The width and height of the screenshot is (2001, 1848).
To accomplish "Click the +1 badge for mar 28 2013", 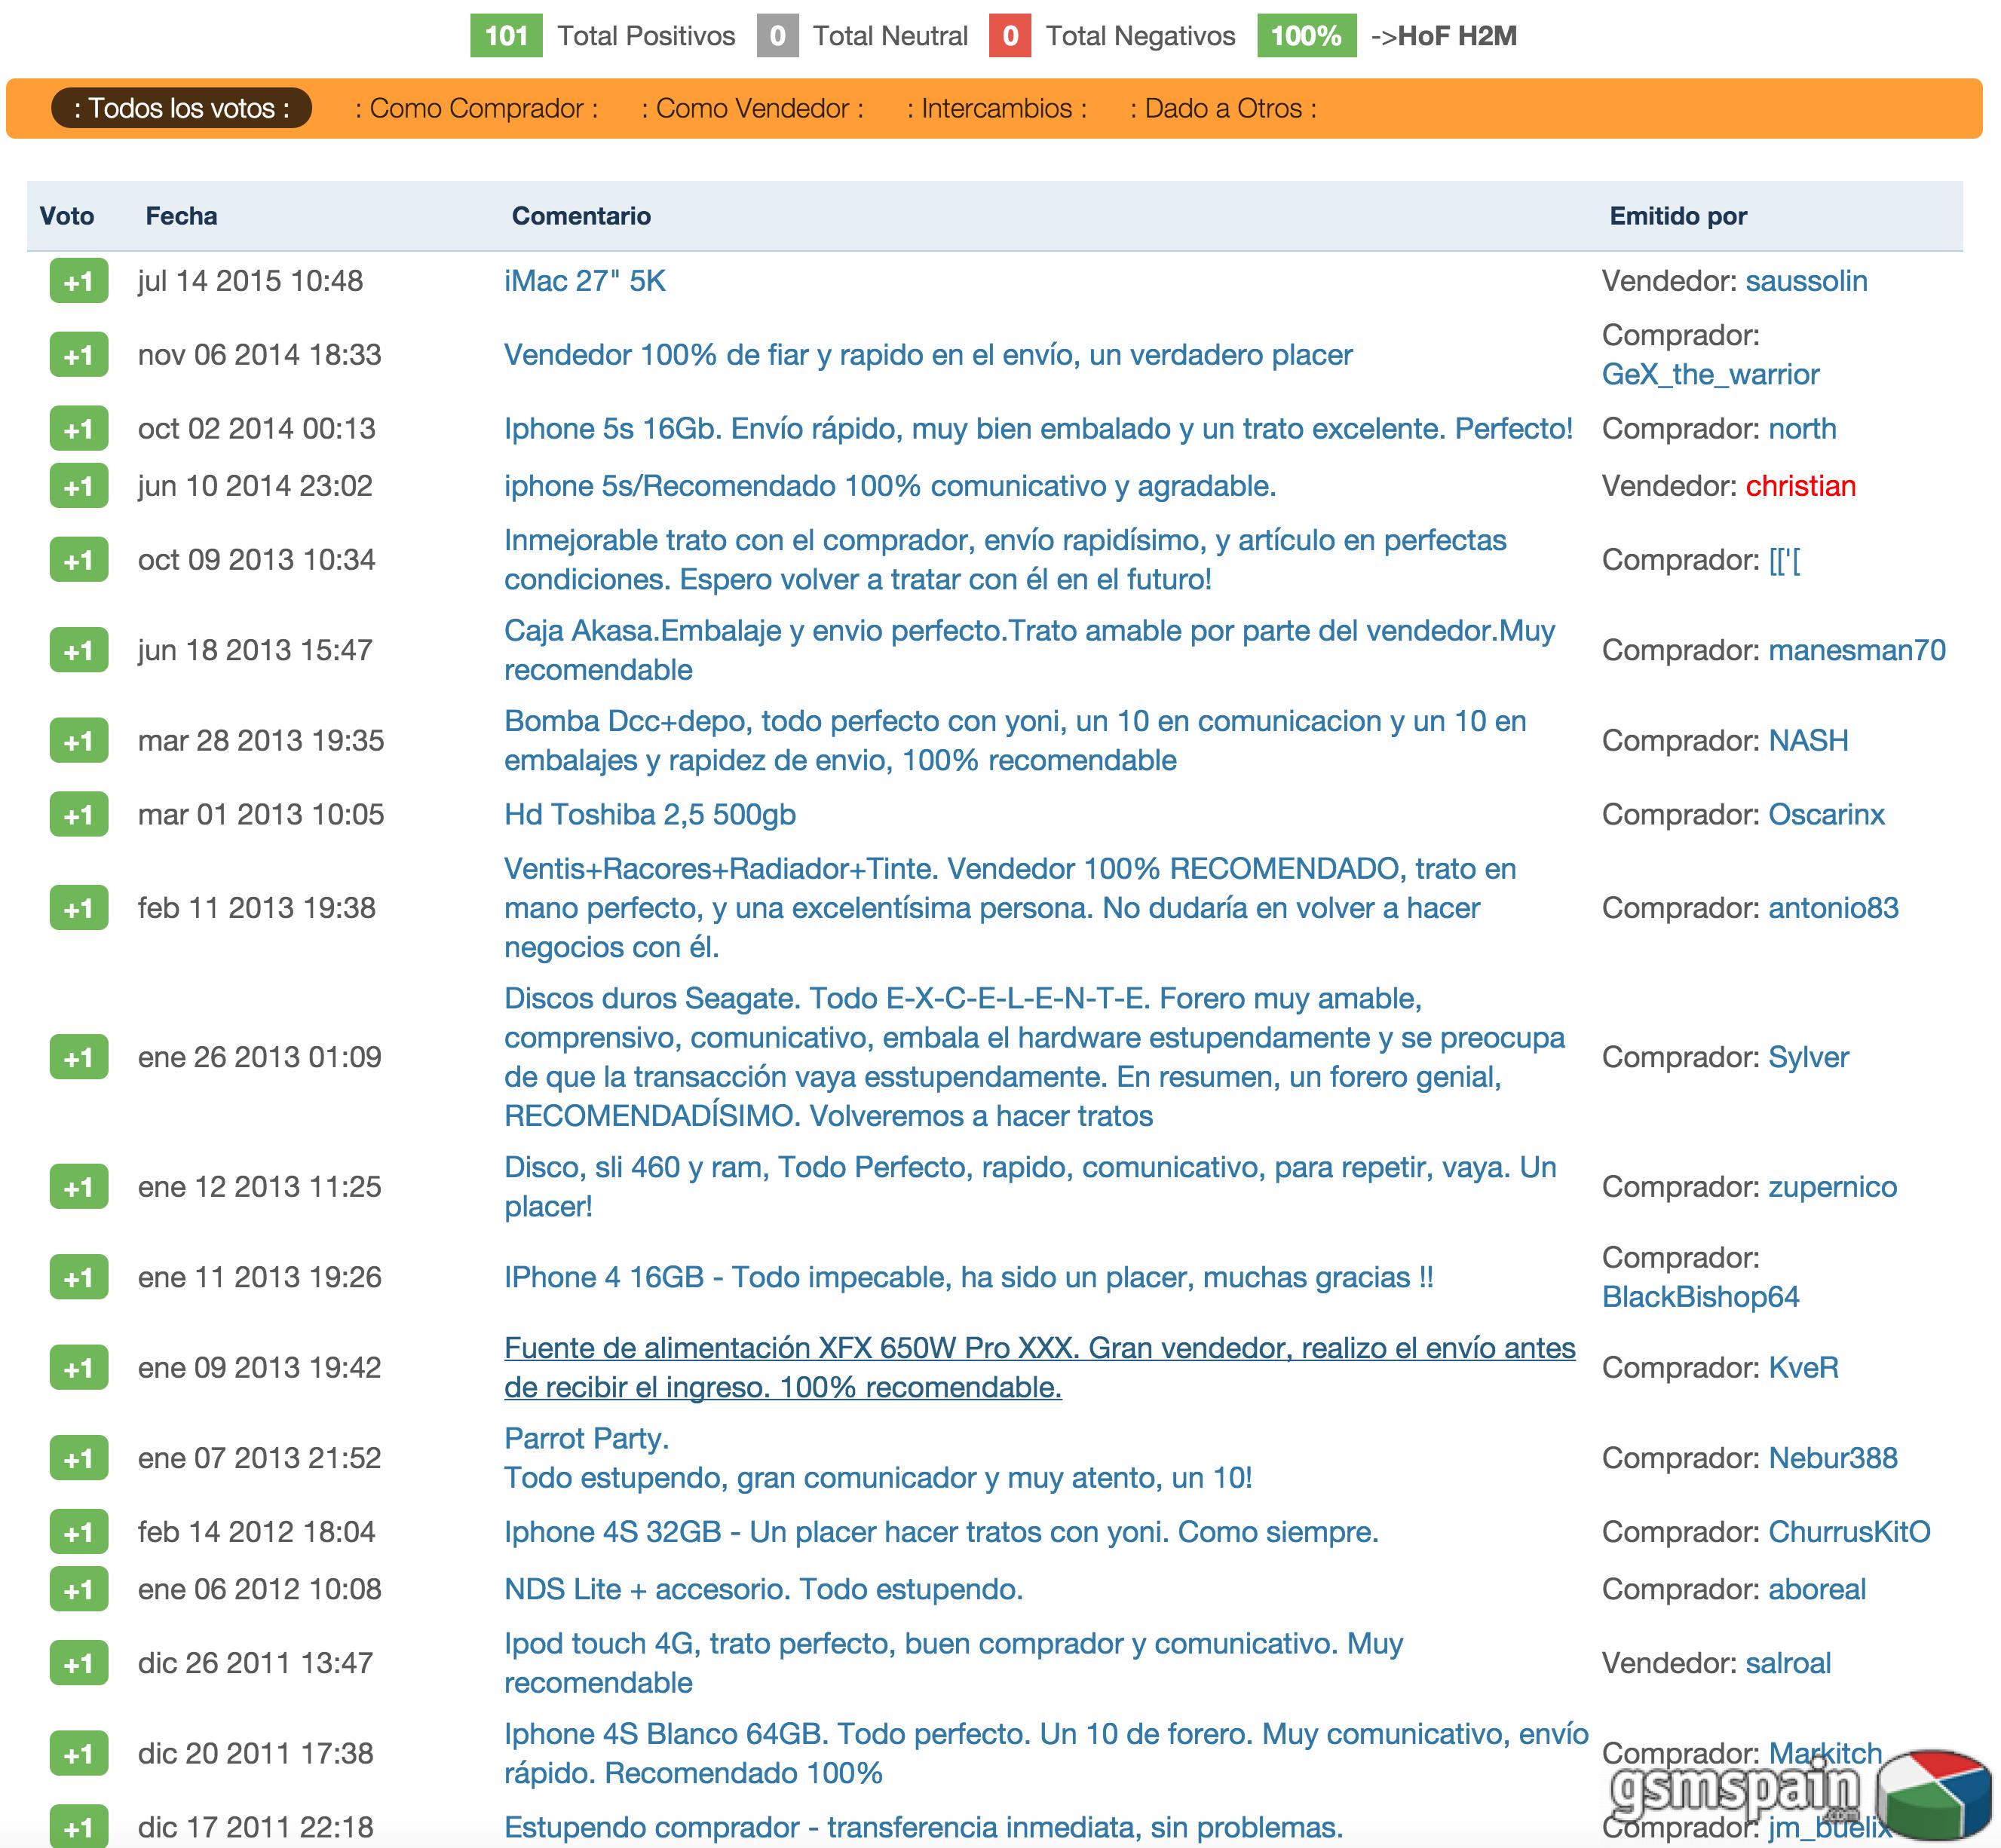I will (79, 741).
